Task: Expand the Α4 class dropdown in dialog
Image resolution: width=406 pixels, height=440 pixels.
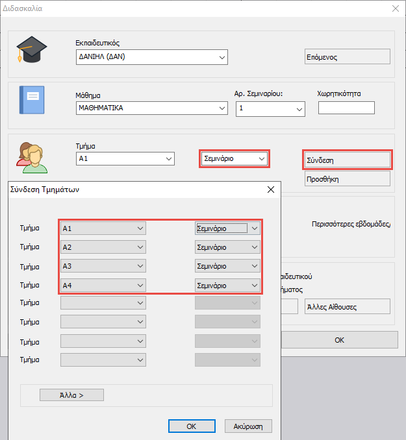Action: pyautogui.click(x=103, y=285)
